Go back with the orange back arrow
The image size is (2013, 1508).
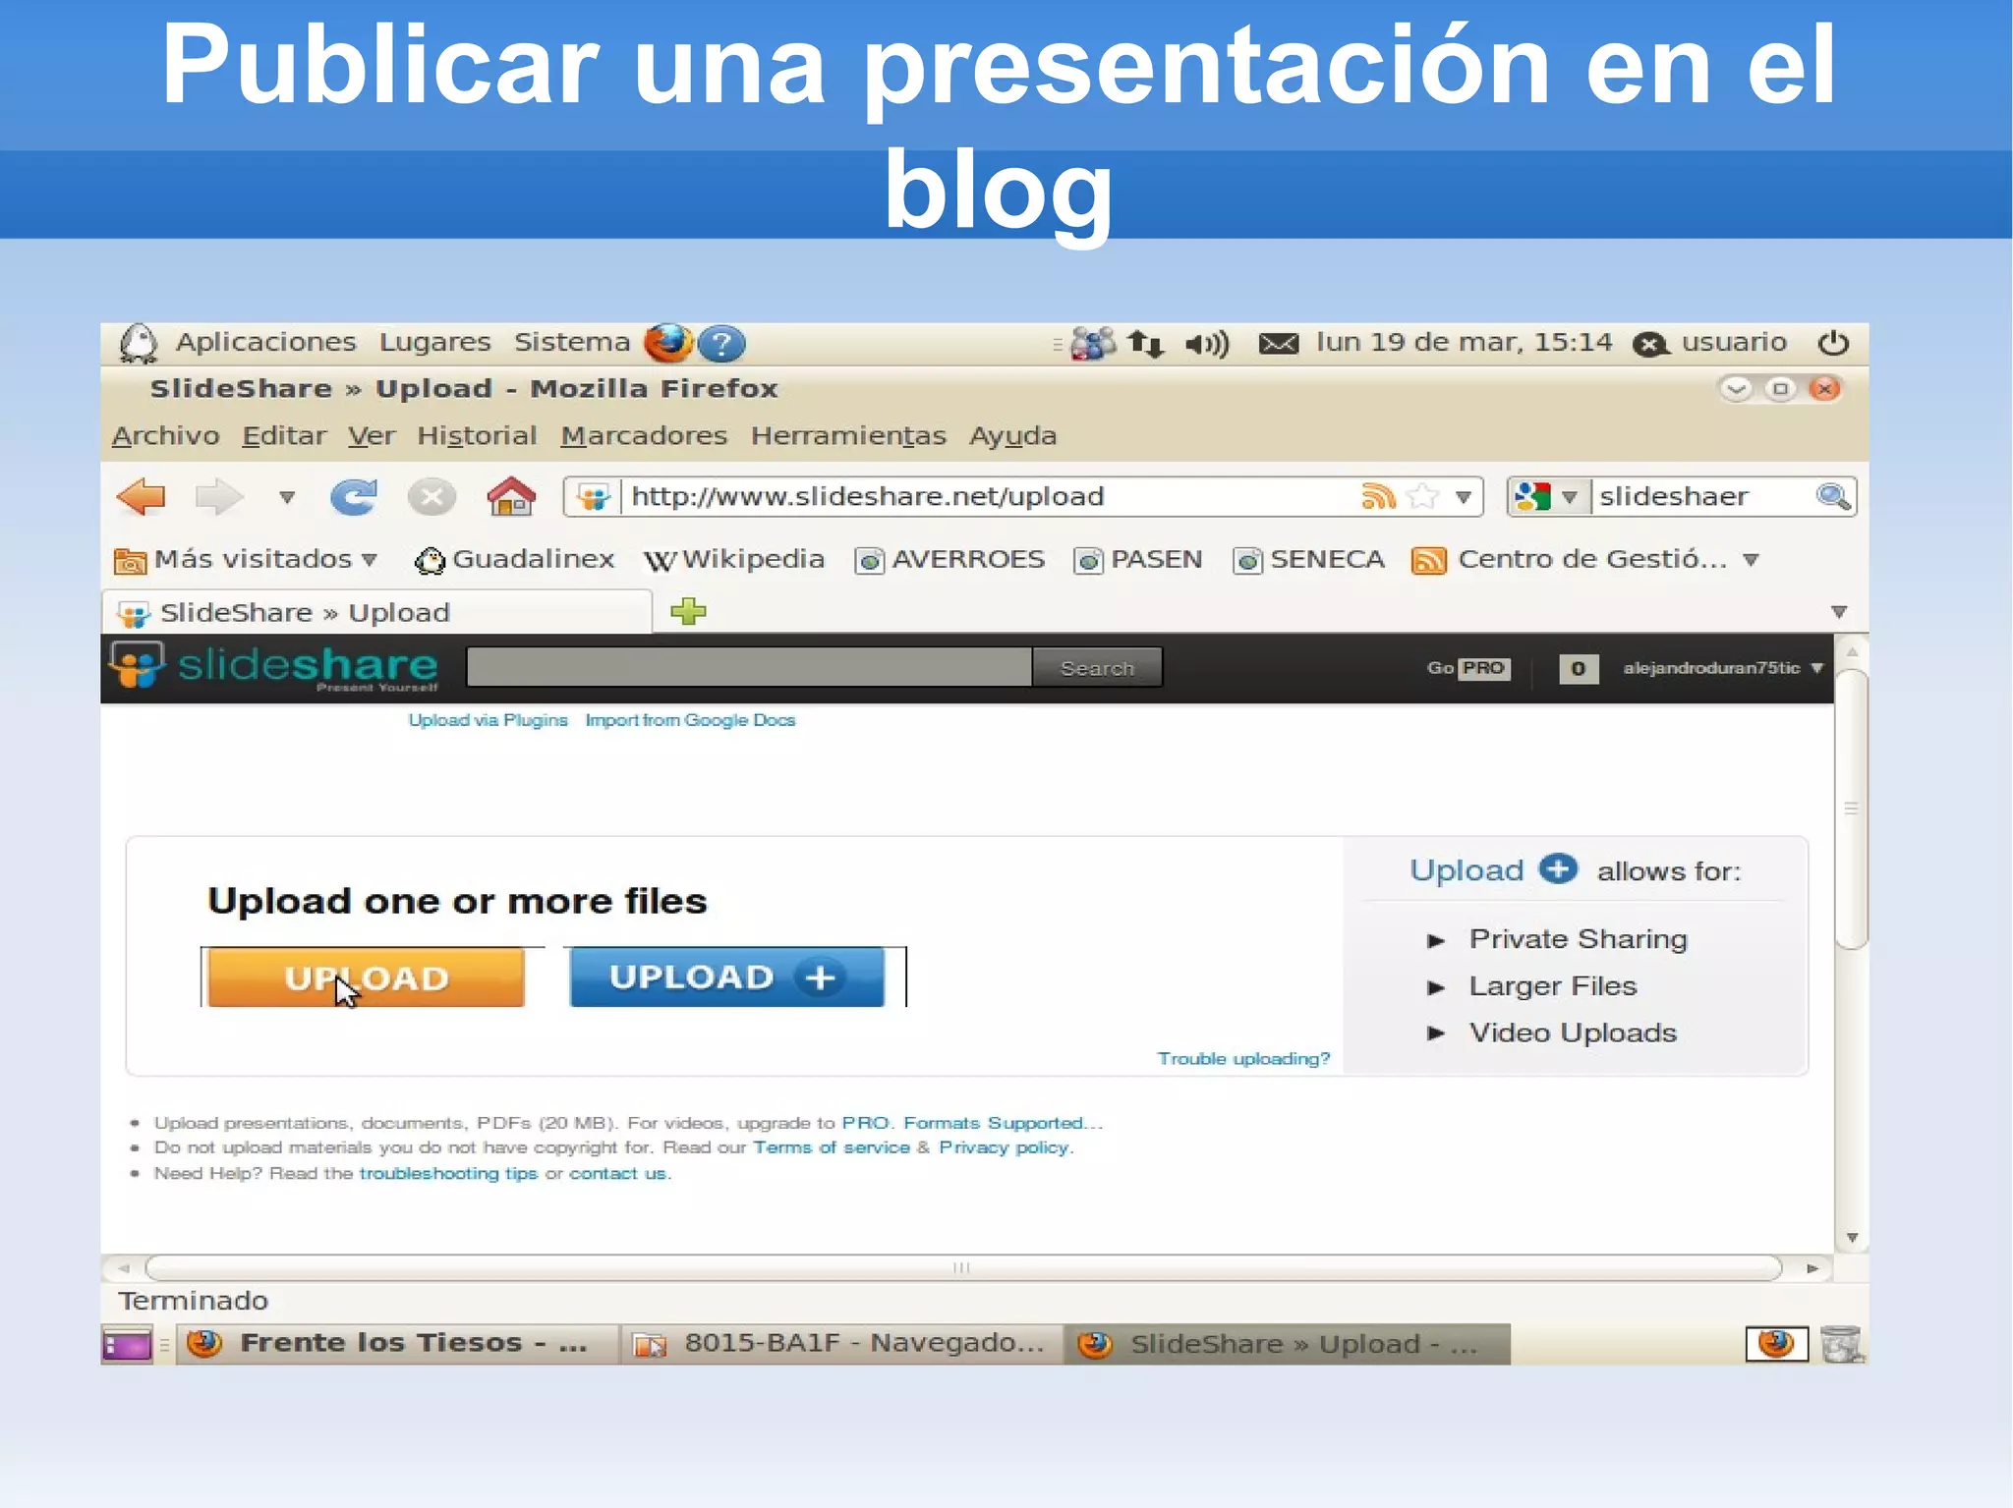click(x=142, y=497)
